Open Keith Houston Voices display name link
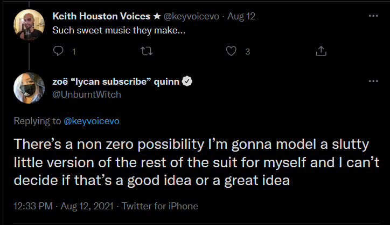Image resolution: width=390 pixels, height=225 pixels. pos(101,16)
